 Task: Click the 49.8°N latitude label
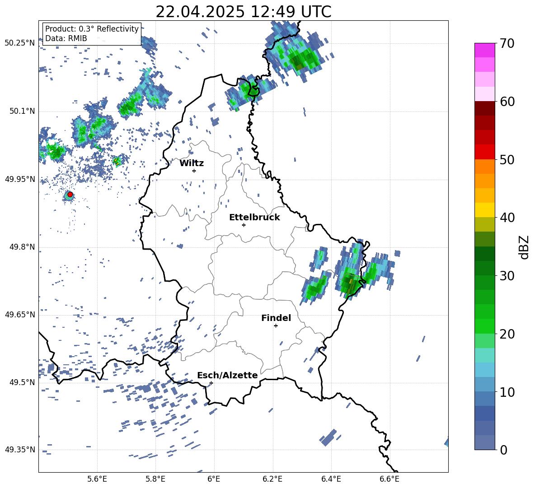pyautogui.click(x=22, y=247)
